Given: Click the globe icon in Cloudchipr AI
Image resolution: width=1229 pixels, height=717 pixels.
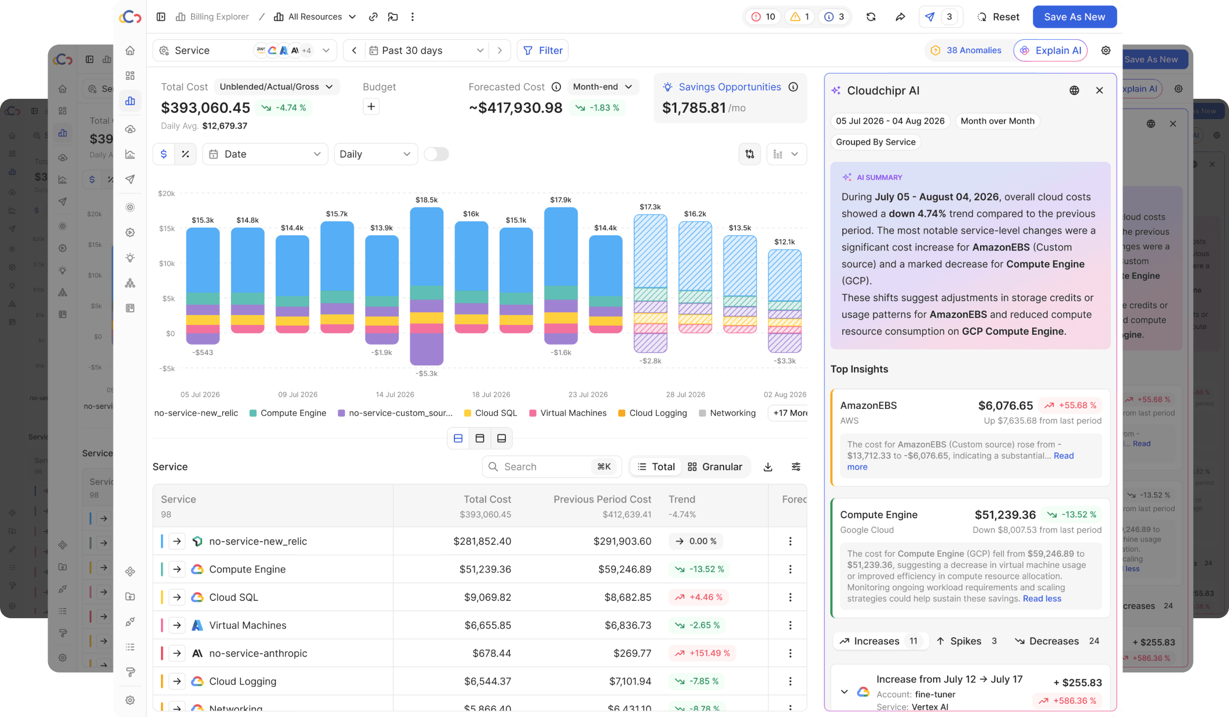Looking at the screenshot, I should click(1074, 90).
